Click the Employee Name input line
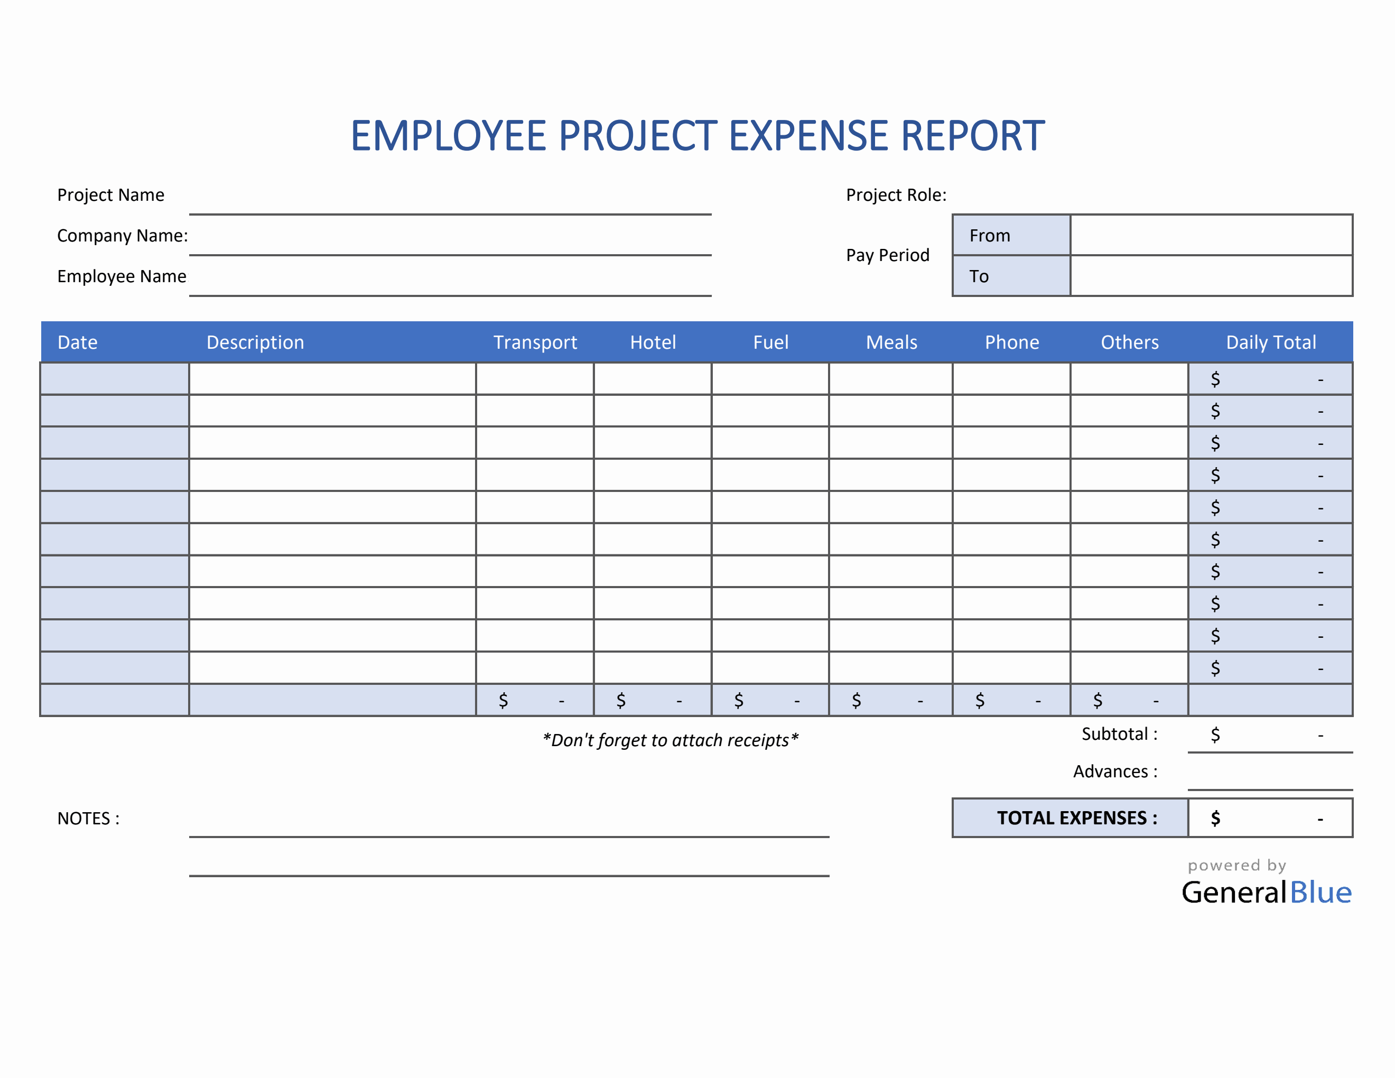Screen dimensions: 1395x1078 click(x=450, y=277)
